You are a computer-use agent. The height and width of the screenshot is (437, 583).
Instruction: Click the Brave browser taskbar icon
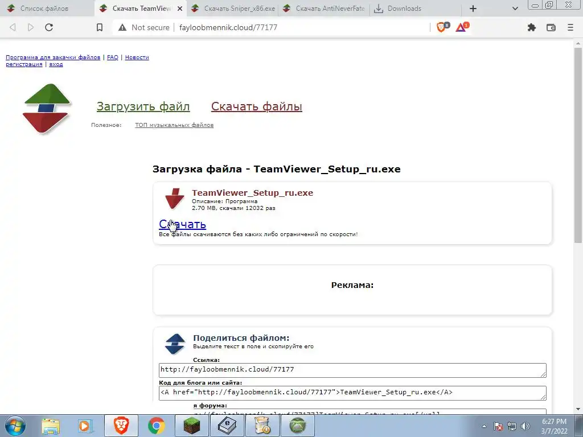tap(121, 426)
